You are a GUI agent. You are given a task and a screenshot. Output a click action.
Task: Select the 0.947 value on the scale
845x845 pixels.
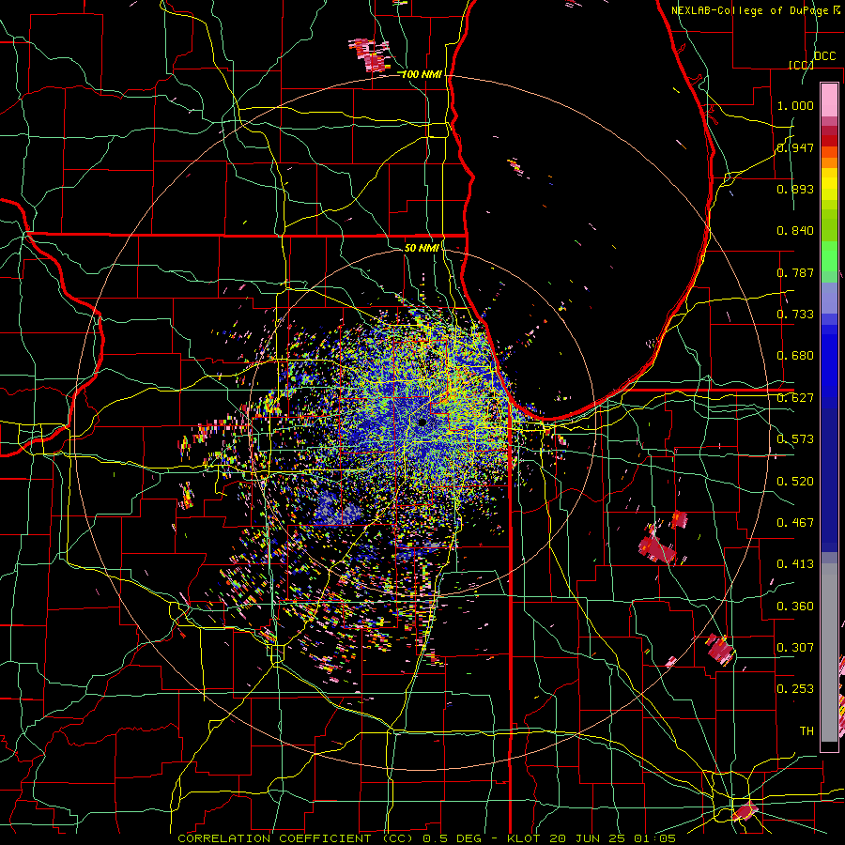click(x=795, y=147)
